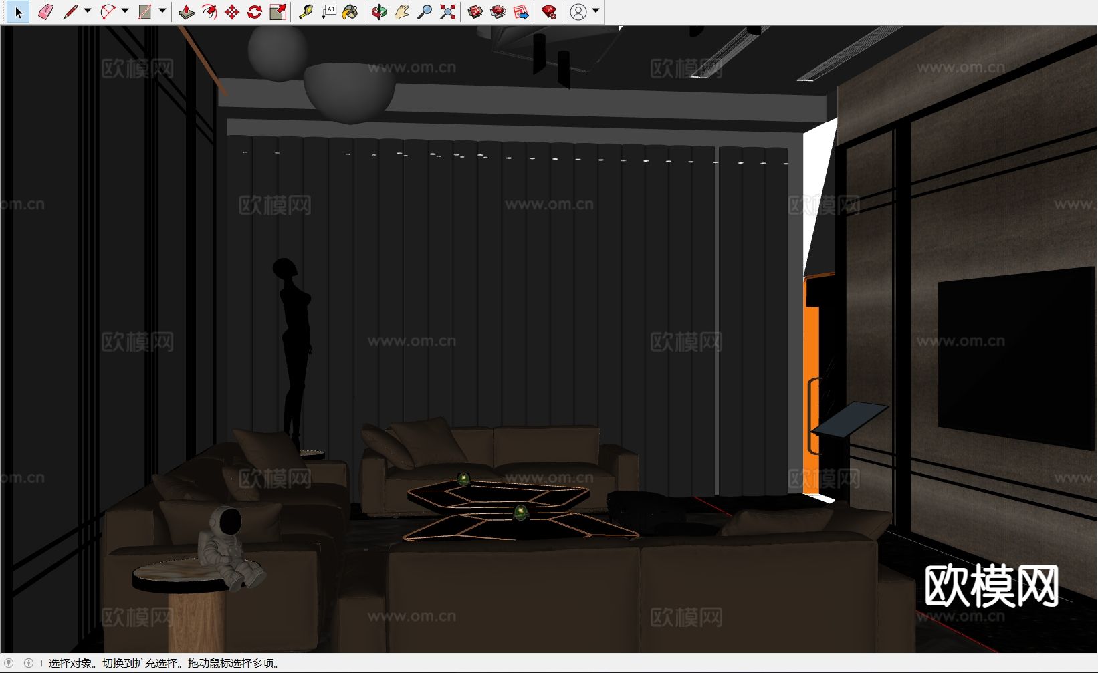This screenshot has height=673, width=1098.
Task: Activate the Rotate tool
Action: coord(255,12)
